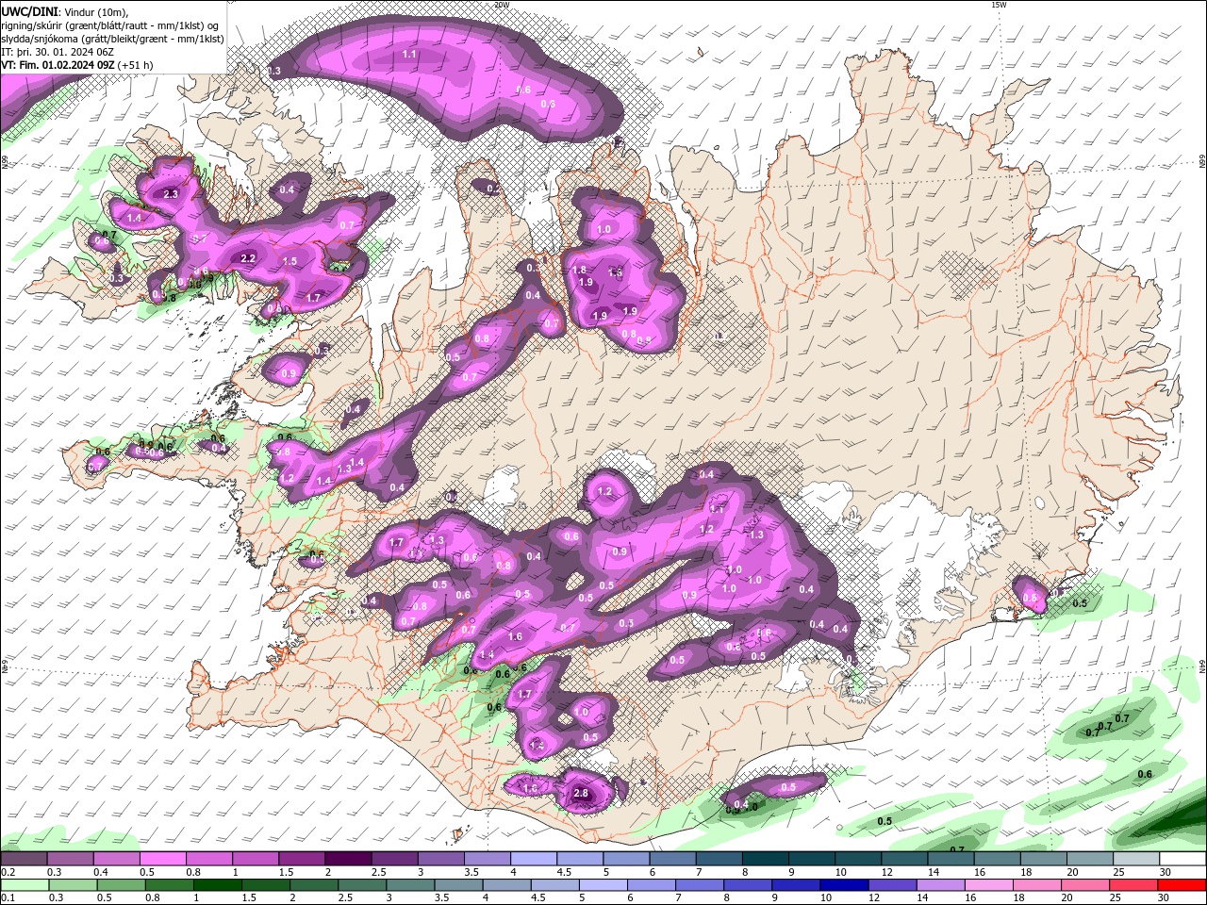
Task: Click the '0.2' legend label
Action: pos(8,872)
